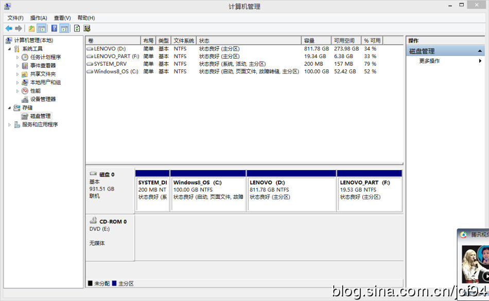Toggle the show/hide action pane button
The width and height of the screenshot is (489, 301).
pos(64,28)
